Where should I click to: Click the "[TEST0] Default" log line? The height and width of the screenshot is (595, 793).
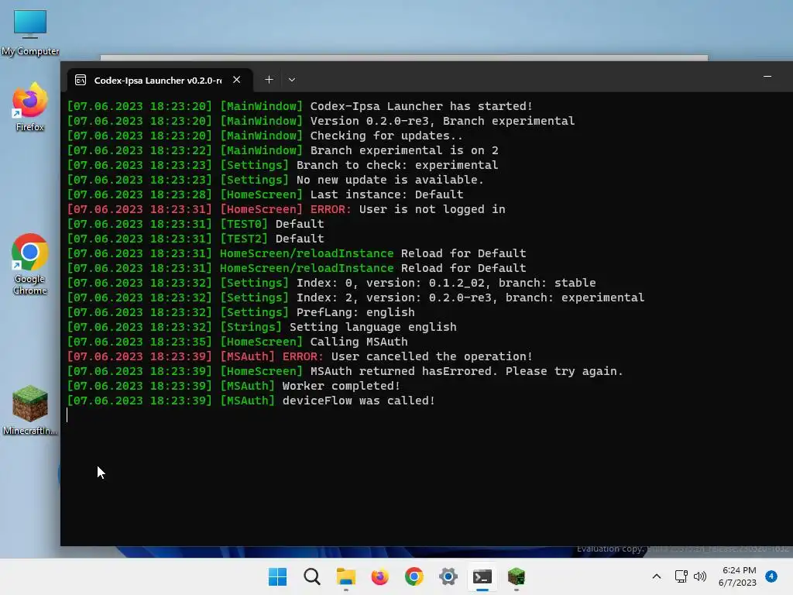coord(195,224)
